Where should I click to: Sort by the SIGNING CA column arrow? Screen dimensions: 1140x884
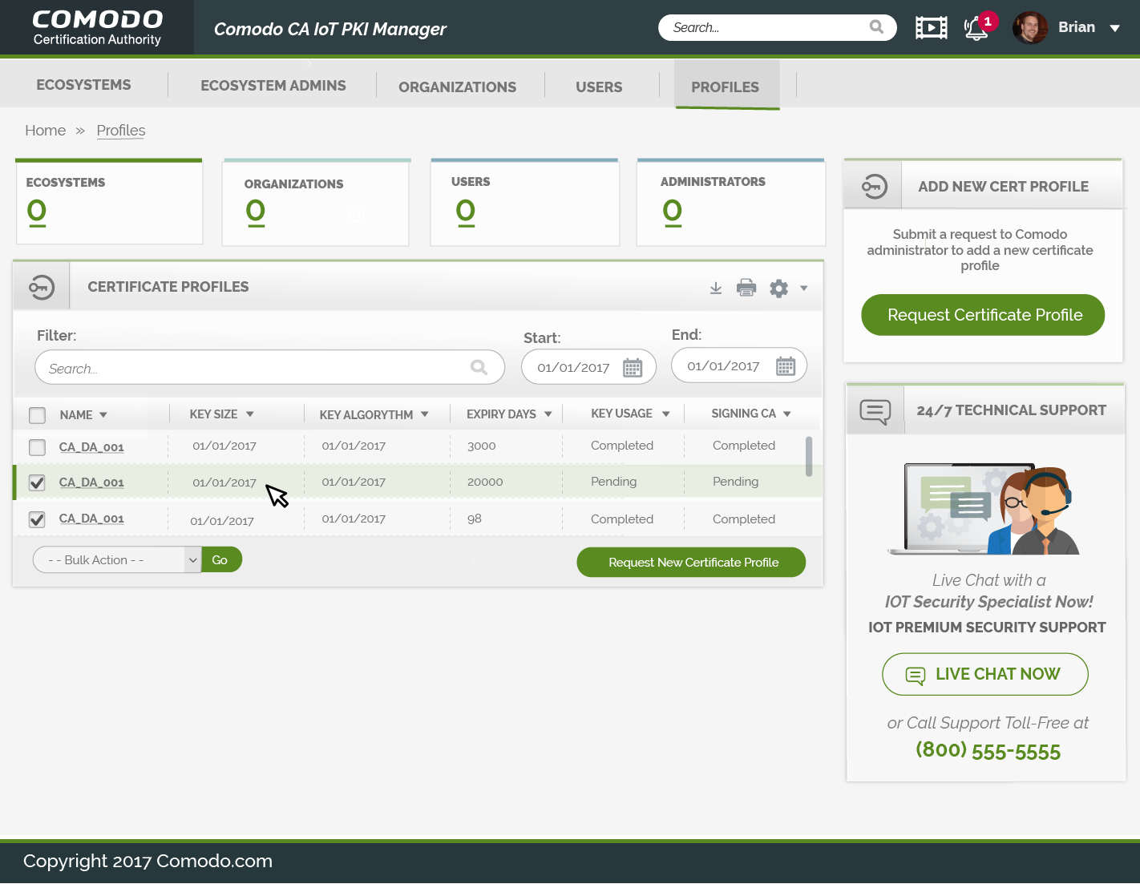click(x=787, y=414)
